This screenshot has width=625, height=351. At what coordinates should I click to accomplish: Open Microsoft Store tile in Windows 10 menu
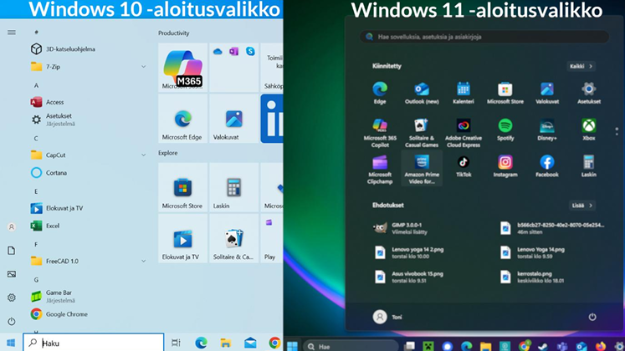[182, 187]
